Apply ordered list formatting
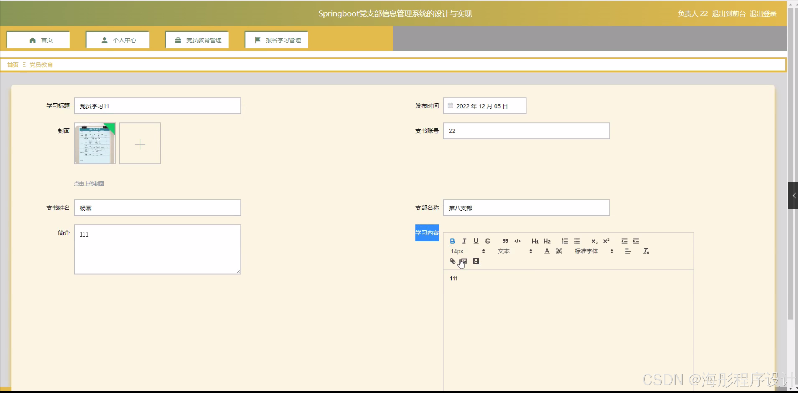This screenshot has height=393, width=798. [565, 241]
